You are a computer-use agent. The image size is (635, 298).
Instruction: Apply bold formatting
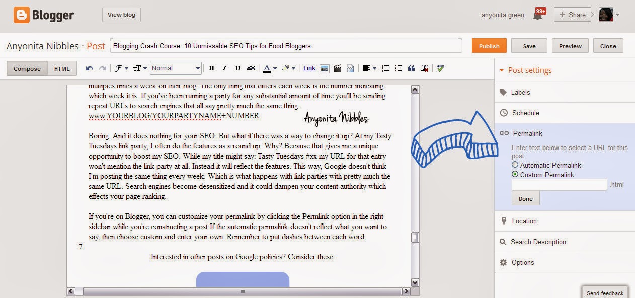[211, 68]
